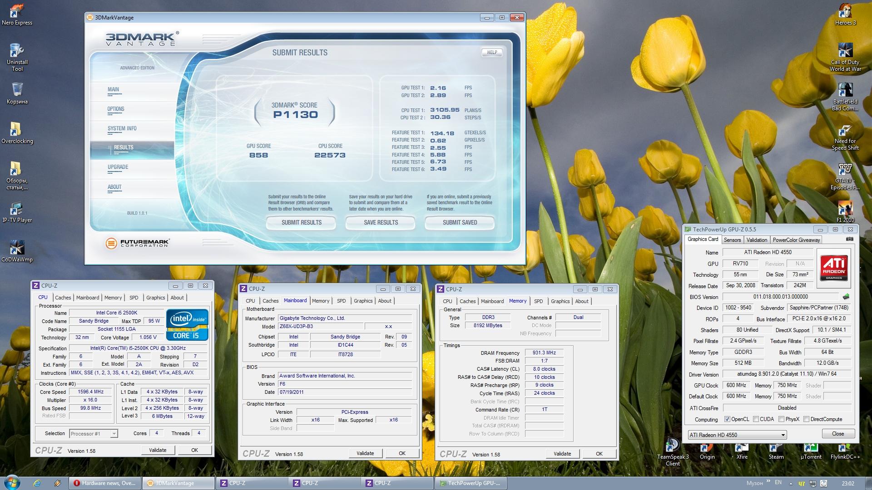Open the Steam desktop icon
Viewport: 872px width, 490px height.
[x=776, y=452]
